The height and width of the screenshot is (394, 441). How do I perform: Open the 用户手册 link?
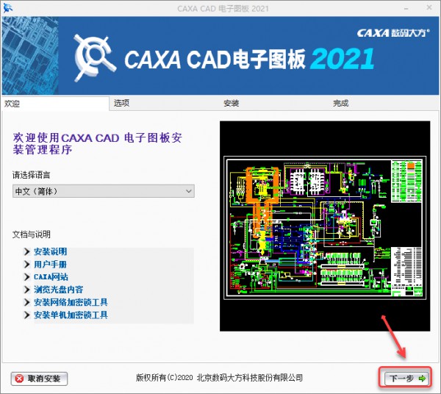pos(50,265)
